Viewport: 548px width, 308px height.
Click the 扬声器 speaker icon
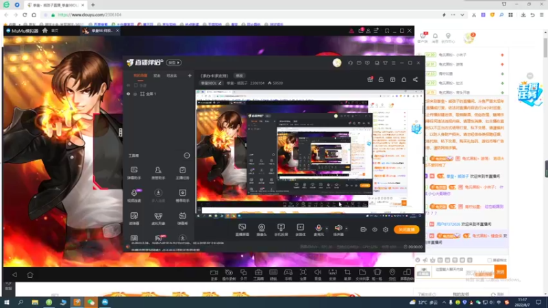(x=338, y=228)
